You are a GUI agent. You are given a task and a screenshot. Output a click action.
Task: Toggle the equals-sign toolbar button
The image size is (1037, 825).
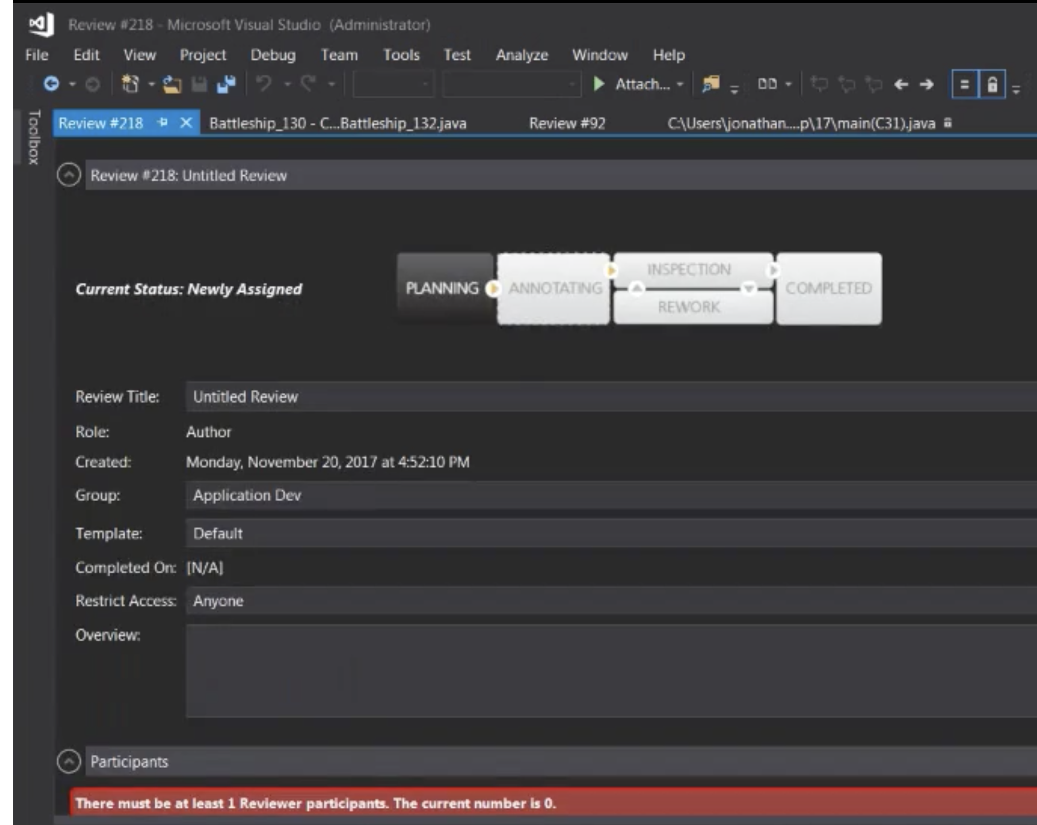tap(965, 84)
